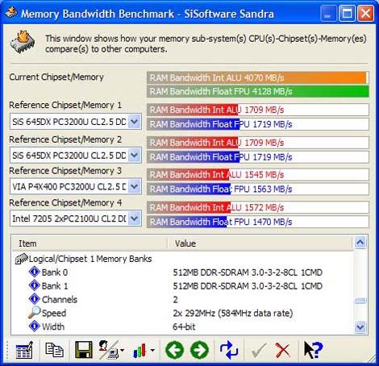
Task: Click the Item column header
Action: [90, 243]
